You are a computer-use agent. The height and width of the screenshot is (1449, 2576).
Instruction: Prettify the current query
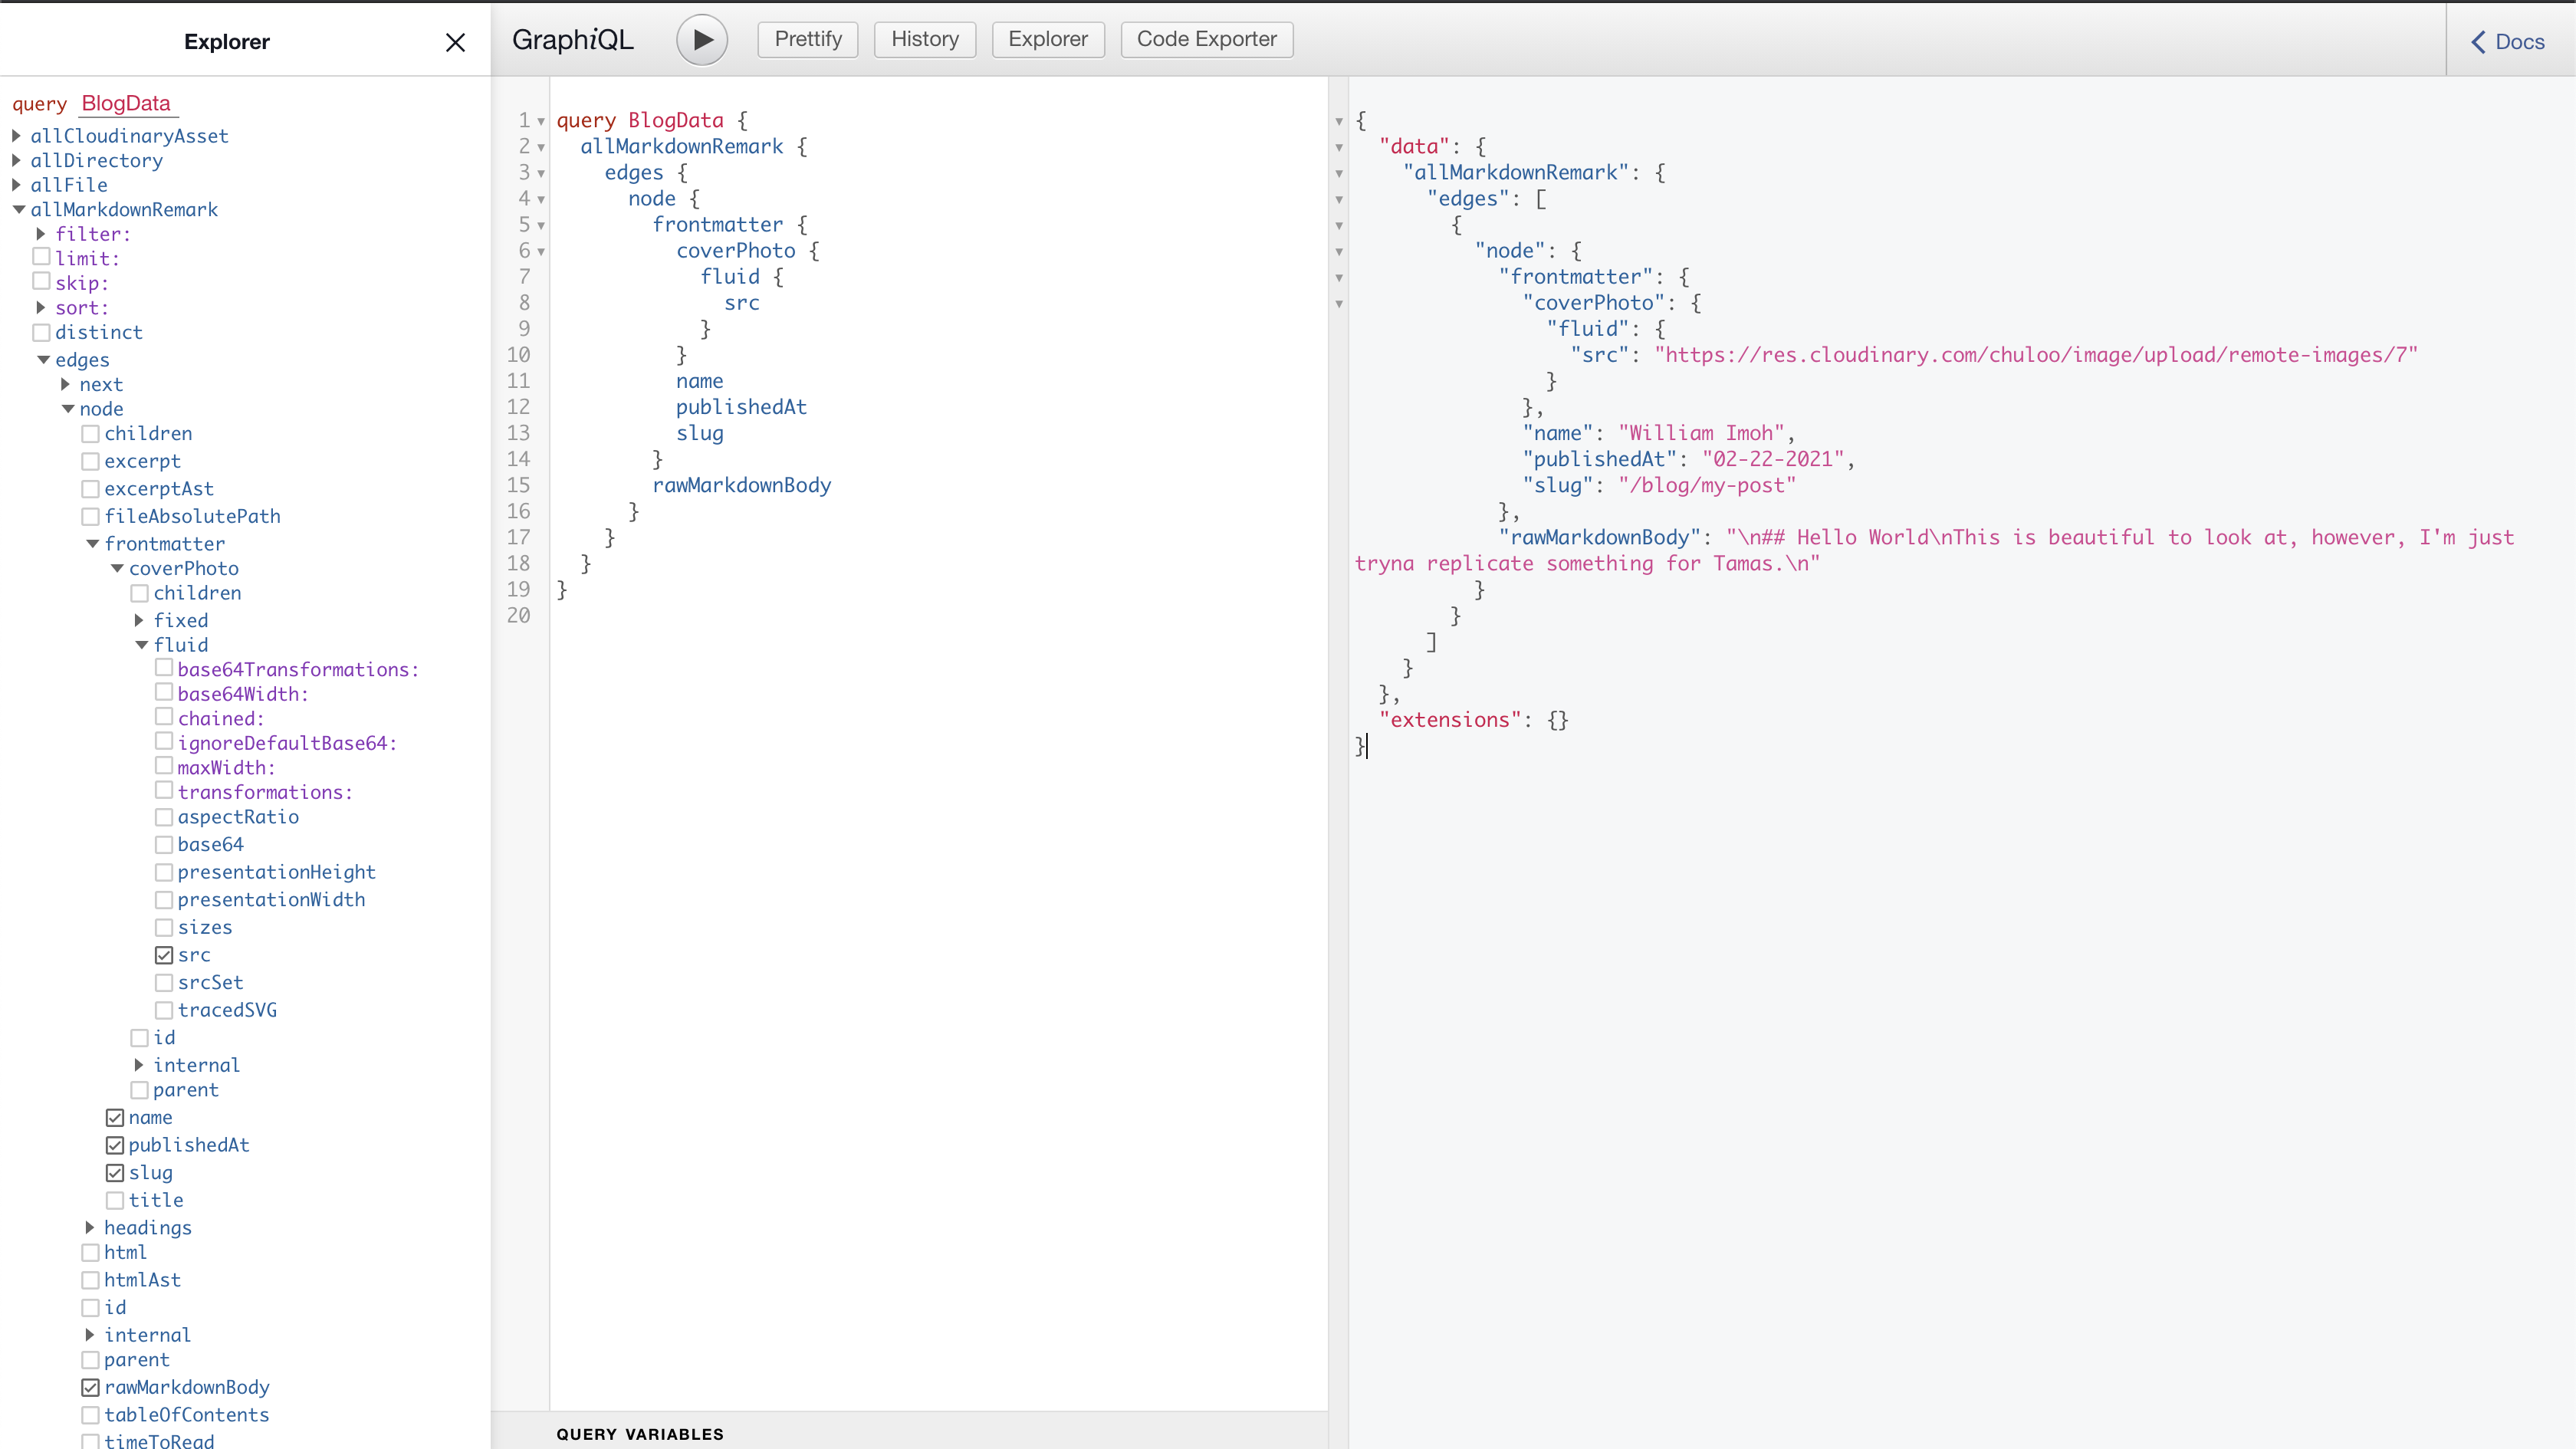point(807,39)
